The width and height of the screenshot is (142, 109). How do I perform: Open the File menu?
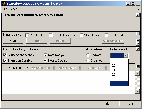coord(5,9)
